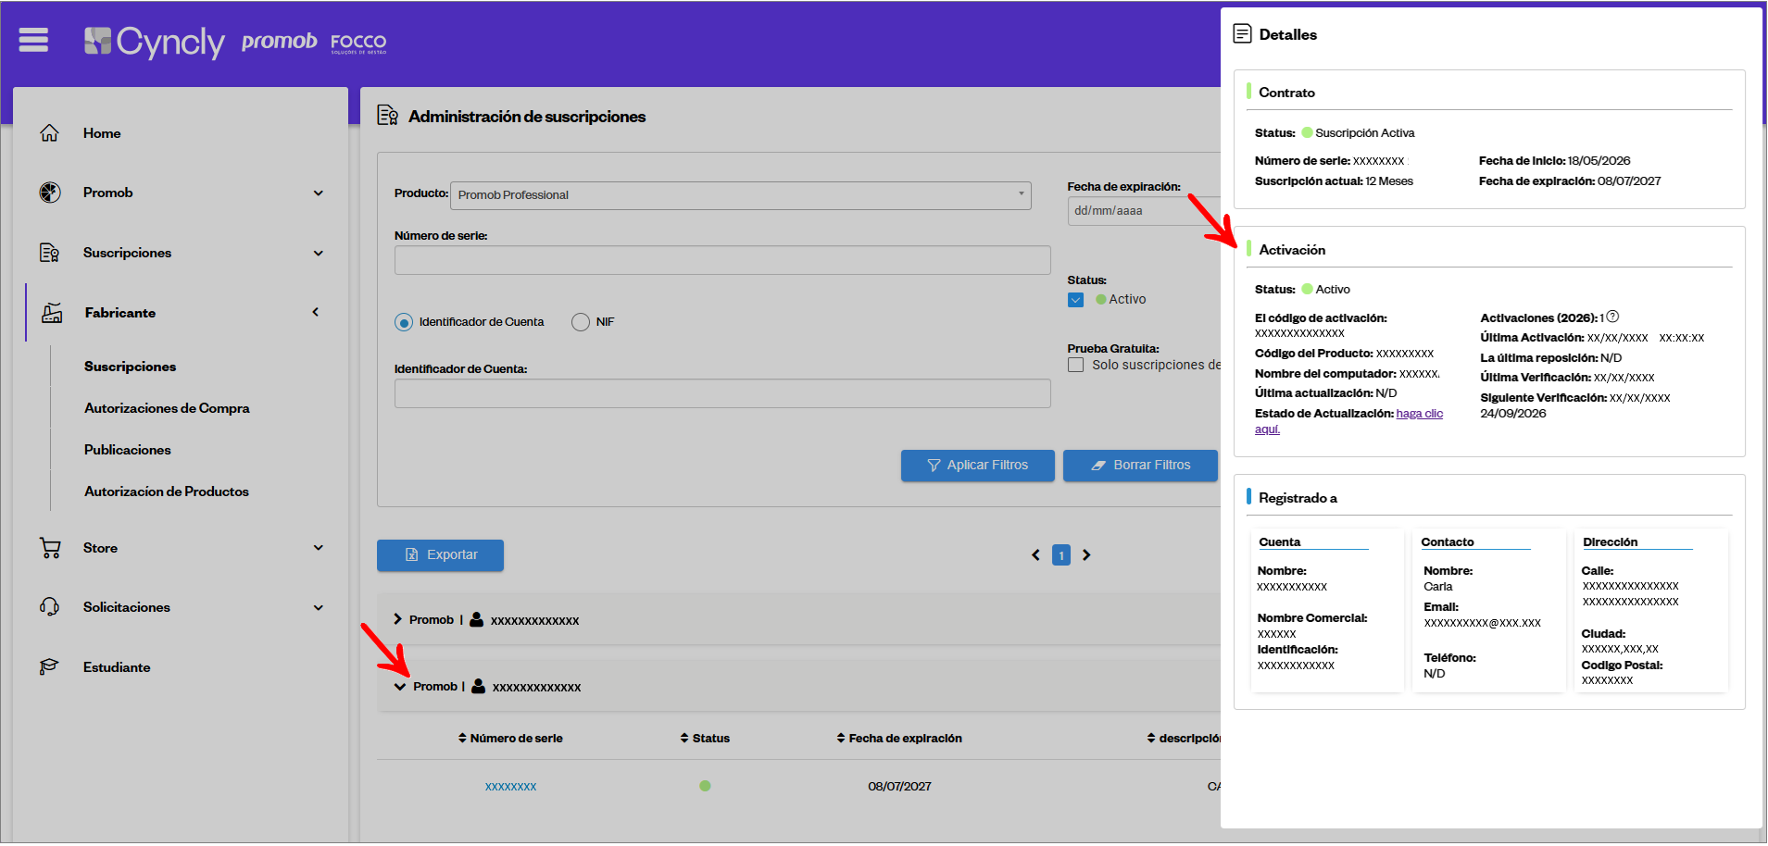This screenshot has width=1768, height=846.
Task: Click the Número de serie input field
Action: click(x=722, y=260)
